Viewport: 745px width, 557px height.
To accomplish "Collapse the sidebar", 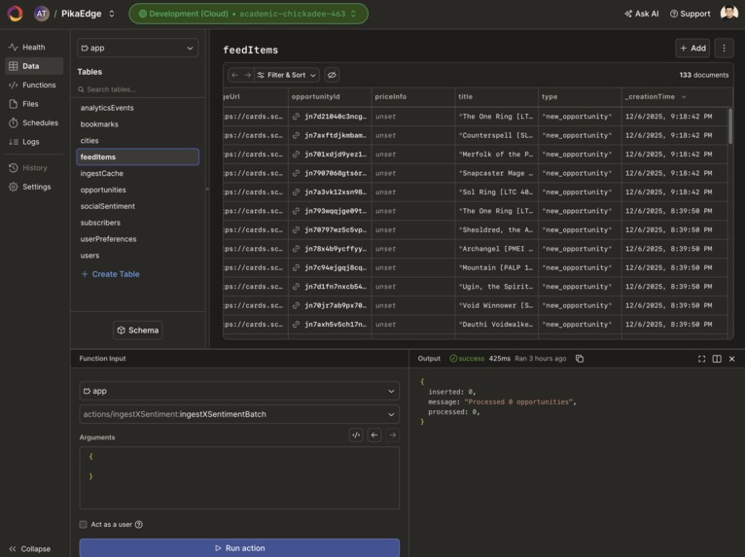I will click(30, 548).
